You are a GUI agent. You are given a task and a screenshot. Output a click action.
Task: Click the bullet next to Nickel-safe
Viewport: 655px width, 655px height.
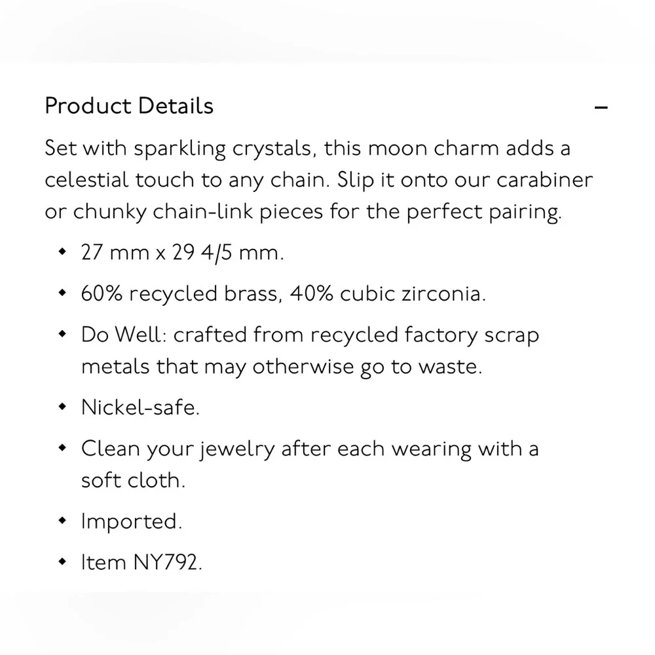click(x=63, y=406)
